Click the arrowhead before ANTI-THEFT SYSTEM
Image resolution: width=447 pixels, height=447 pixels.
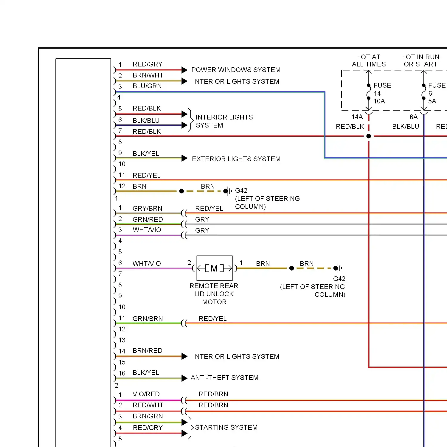click(184, 378)
